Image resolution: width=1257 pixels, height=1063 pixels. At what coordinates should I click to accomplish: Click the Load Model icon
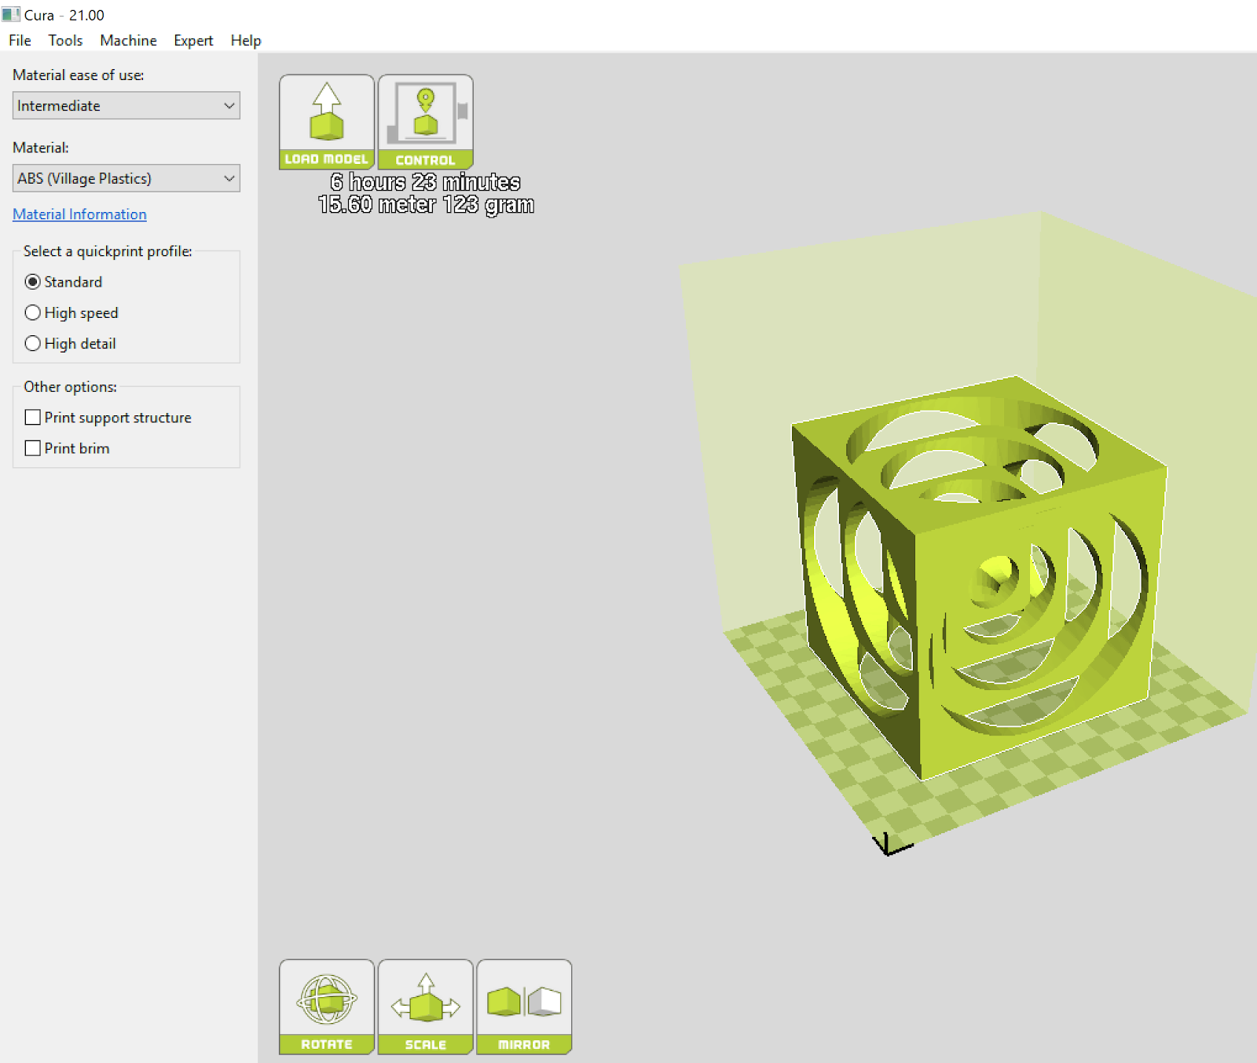click(327, 122)
